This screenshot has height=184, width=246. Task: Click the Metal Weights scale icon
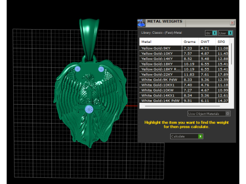(x=141, y=23)
